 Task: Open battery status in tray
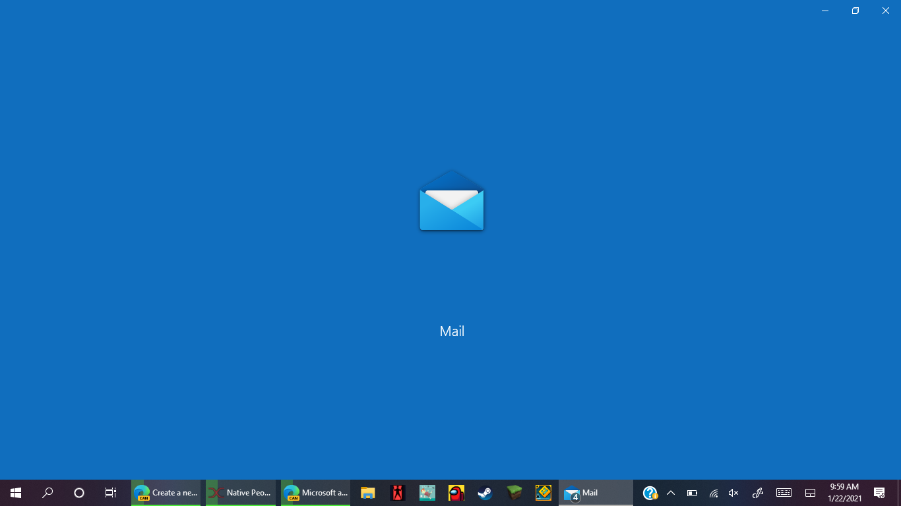click(x=692, y=493)
